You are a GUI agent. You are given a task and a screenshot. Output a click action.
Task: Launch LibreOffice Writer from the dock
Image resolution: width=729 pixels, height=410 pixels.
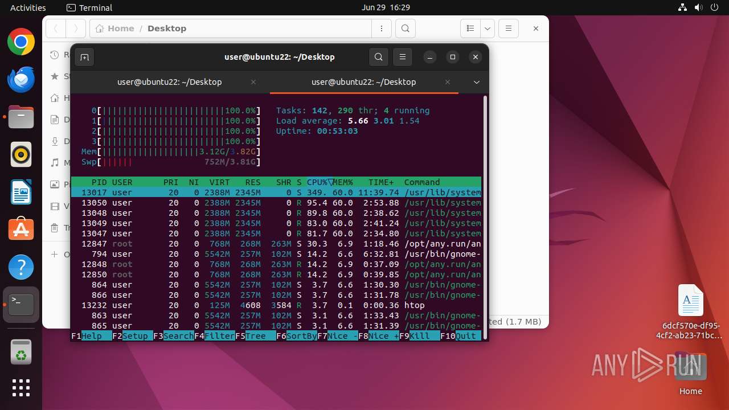pyautogui.click(x=21, y=192)
